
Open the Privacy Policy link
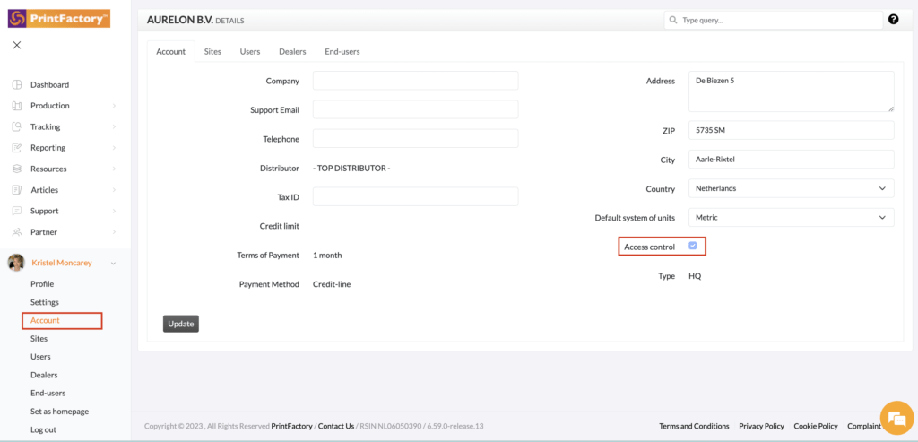761,426
